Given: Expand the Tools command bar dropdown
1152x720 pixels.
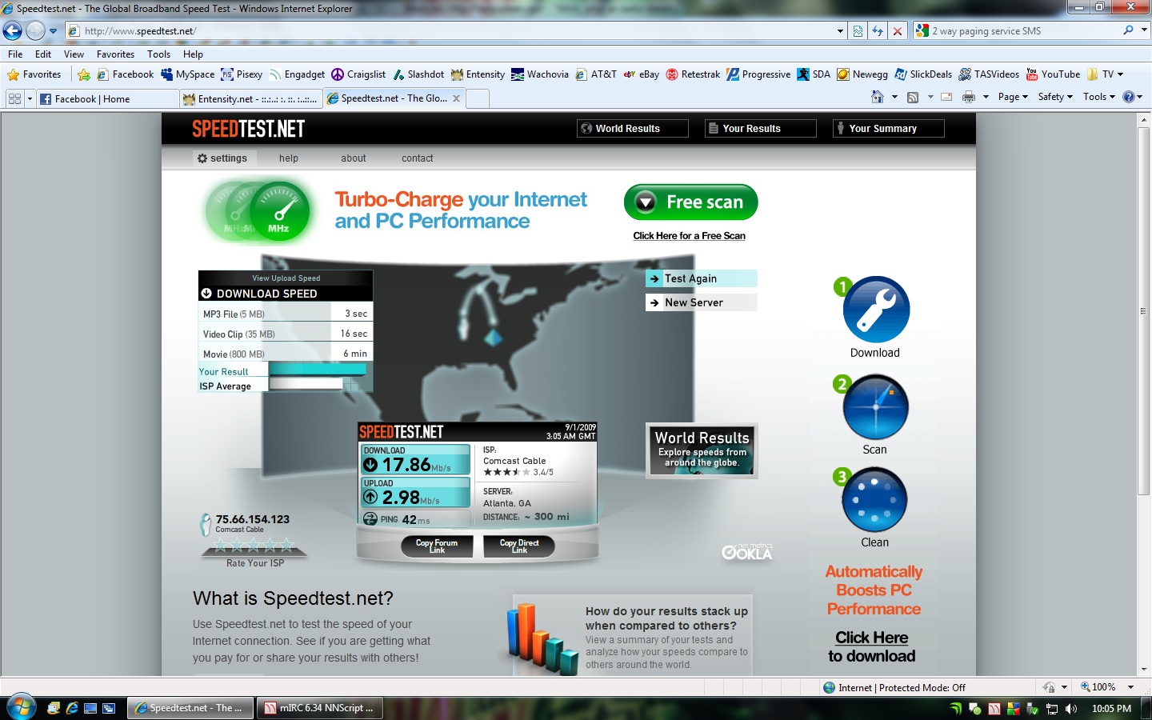Looking at the screenshot, I should coord(1099,97).
